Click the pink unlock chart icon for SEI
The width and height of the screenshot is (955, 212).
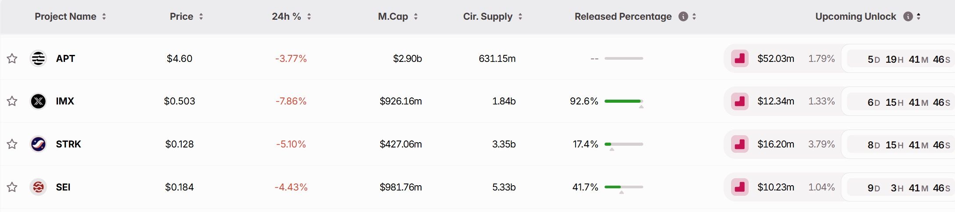click(740, 187)
